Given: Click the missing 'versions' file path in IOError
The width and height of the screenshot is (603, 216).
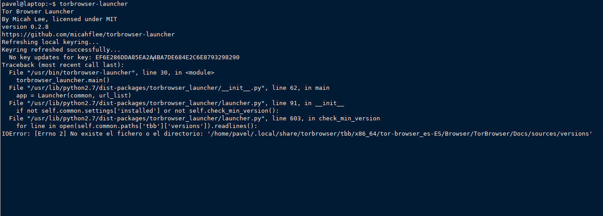Looking at the screenshot, I should [399, 134].
